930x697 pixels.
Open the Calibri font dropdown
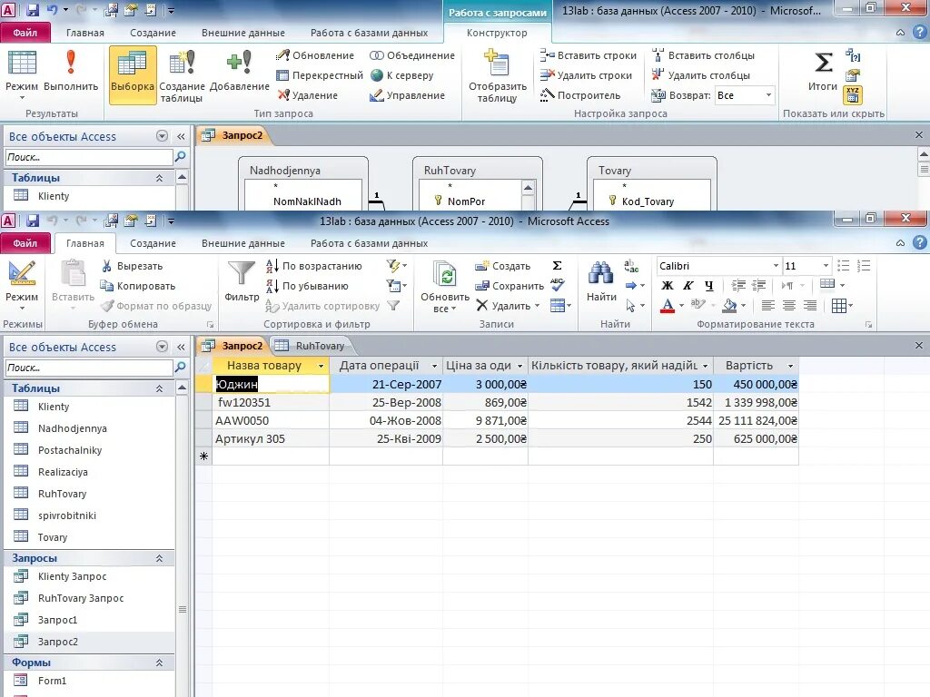coord(776,266)
